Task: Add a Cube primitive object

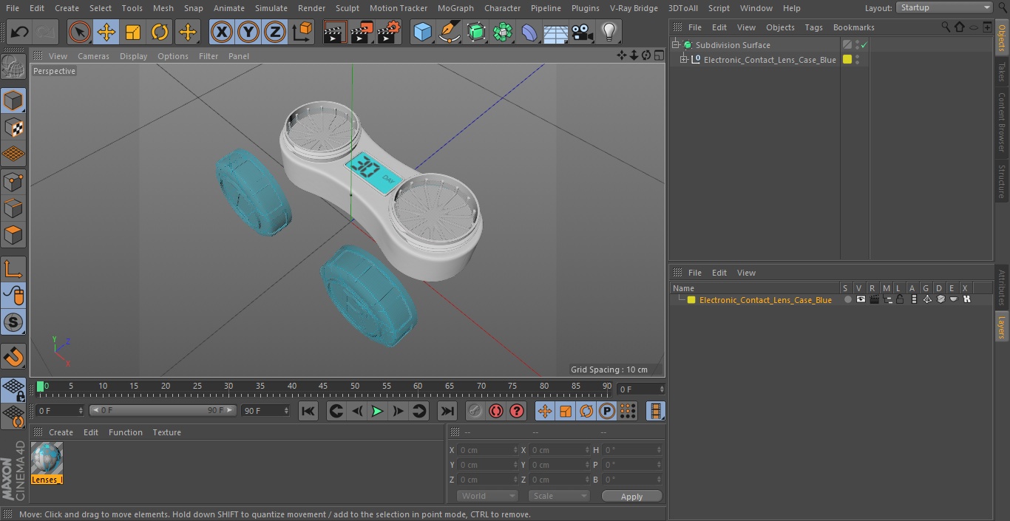Action: pyautogui.click(x=422, y=33)
